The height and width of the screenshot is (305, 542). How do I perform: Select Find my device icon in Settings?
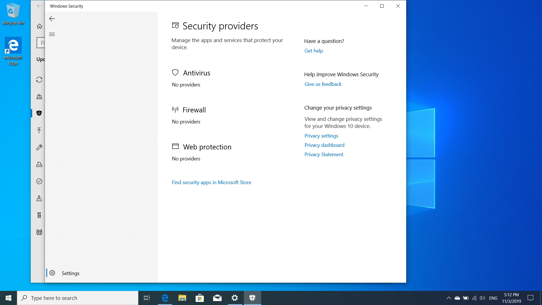39,198
